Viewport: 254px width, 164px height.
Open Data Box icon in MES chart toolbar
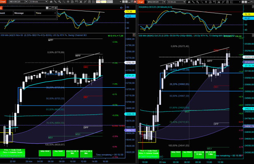pyautogui.click(x=76, y=2)
